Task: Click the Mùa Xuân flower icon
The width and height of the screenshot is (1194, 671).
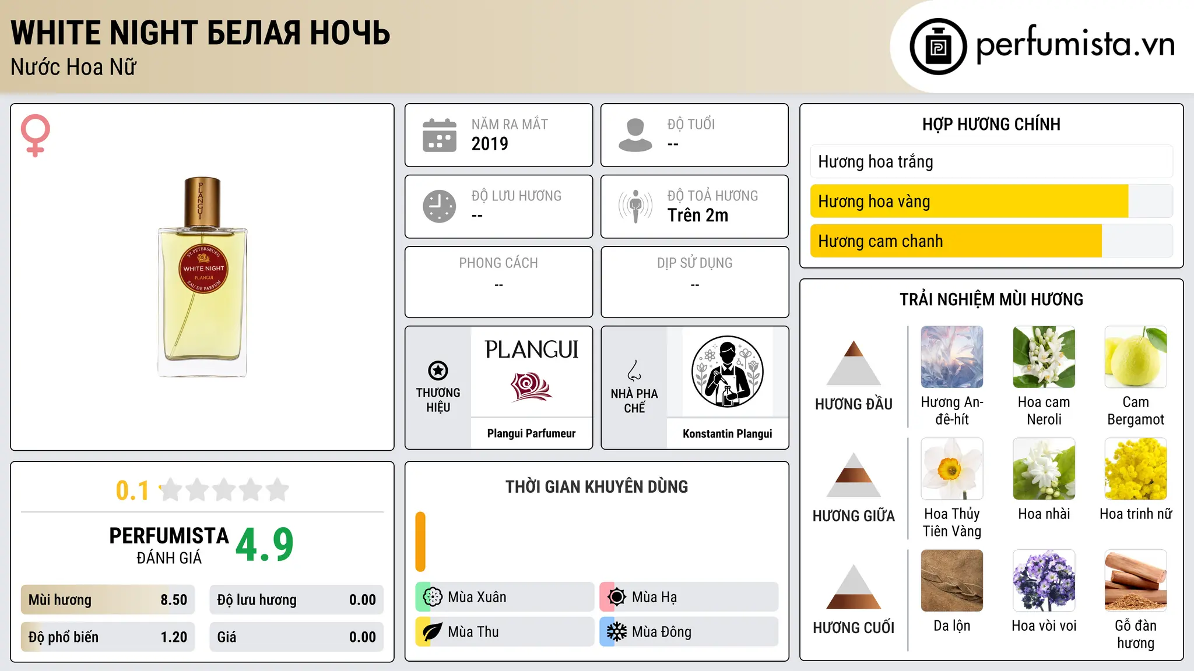Action: 433,597
